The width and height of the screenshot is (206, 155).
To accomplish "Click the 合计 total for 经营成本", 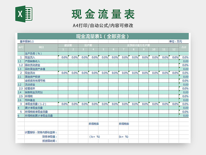I will pos(185,89).
